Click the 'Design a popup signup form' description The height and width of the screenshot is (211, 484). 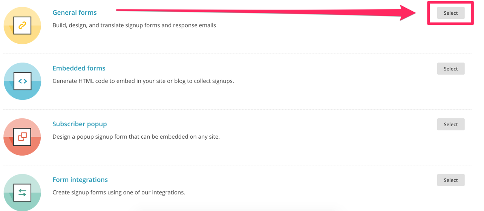[x=136, y=137]
